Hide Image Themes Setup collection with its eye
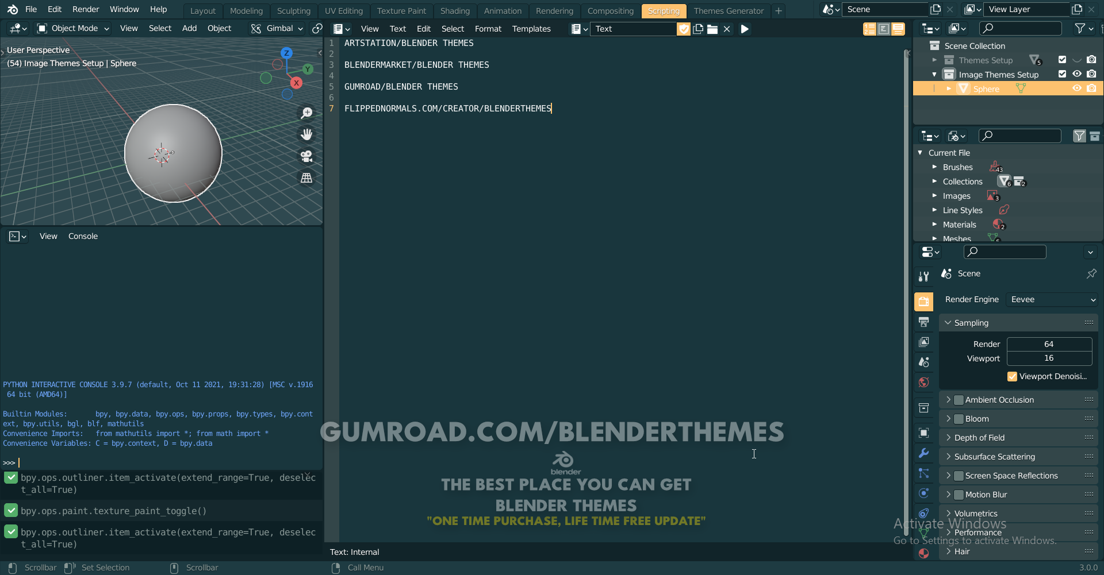This screenshot has width=1104, height=575. click(x=1077, y=74)
